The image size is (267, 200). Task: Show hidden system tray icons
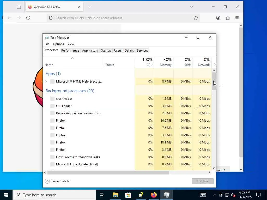pyautogui.click(x=215, y=195)
